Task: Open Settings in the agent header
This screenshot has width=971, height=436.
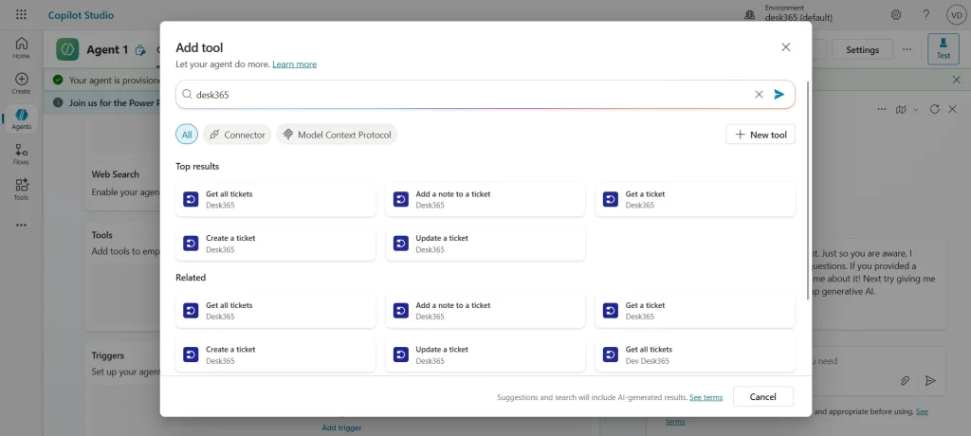Action: click(862, 49)
